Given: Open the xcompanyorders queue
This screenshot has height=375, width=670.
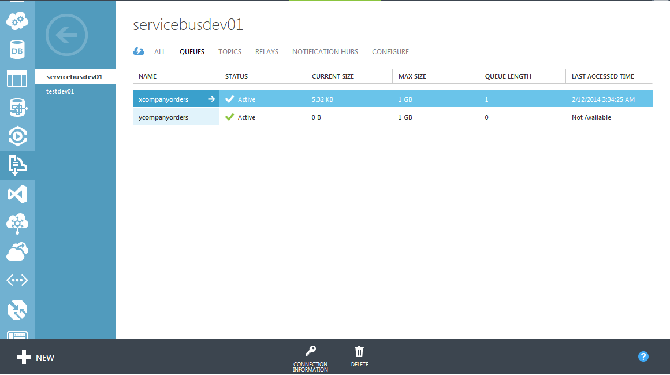Looking at the screenshot, I should point(163,99).
